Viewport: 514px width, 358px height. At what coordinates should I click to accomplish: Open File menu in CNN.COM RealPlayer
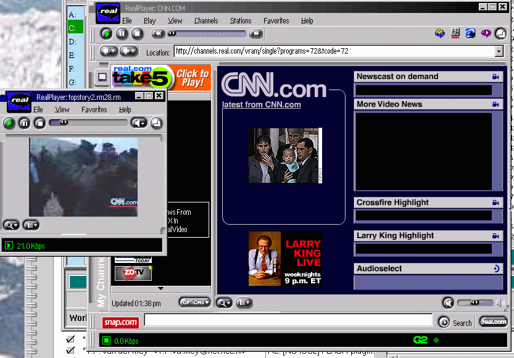(x=127, y=21)
